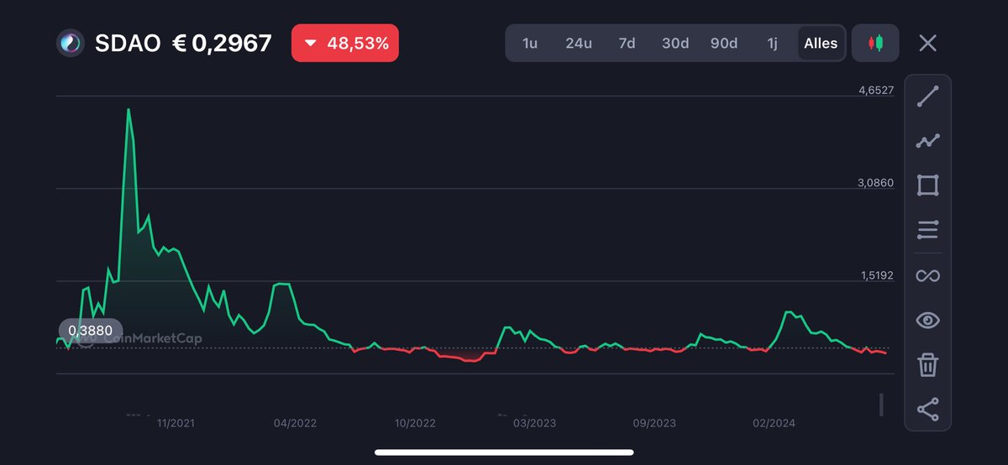Select the multi-point path drawing tool
Screen dimensions: 1008x465
[x=927, y=141]
